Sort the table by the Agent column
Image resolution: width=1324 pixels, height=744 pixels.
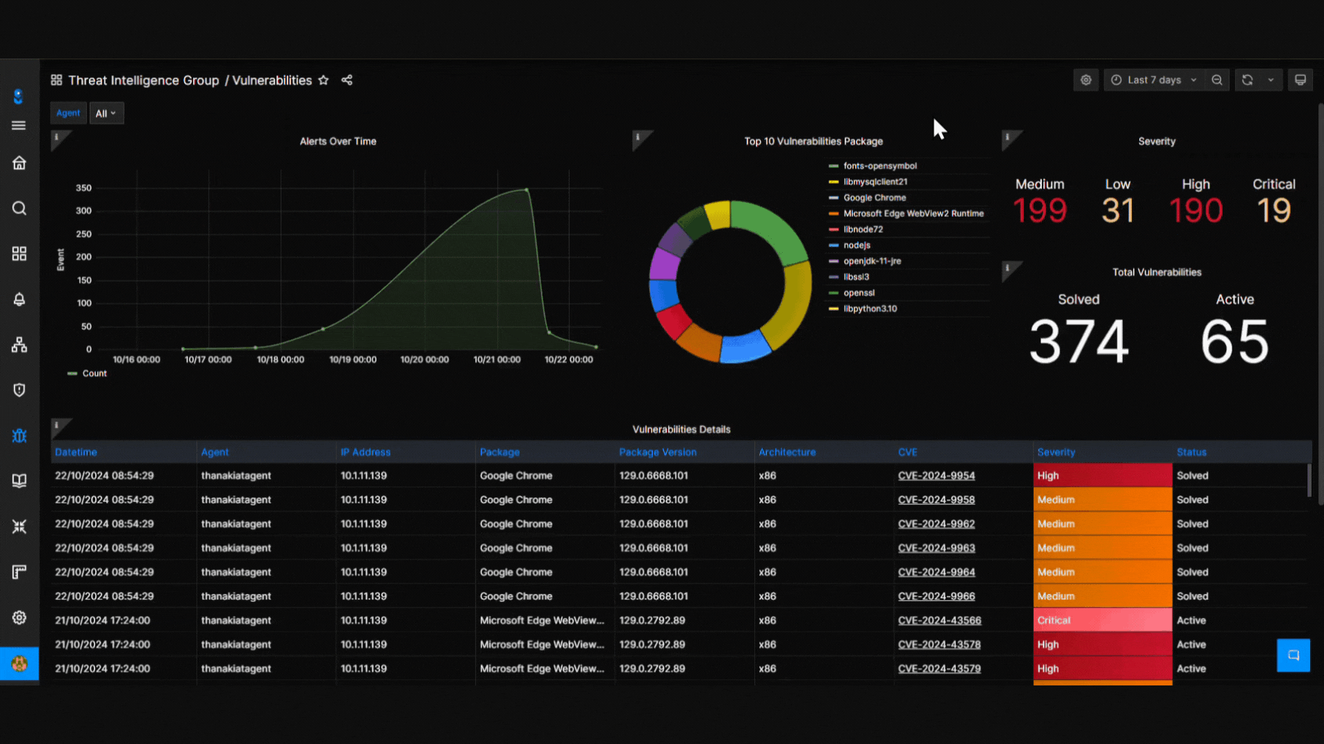click(214, 452)
